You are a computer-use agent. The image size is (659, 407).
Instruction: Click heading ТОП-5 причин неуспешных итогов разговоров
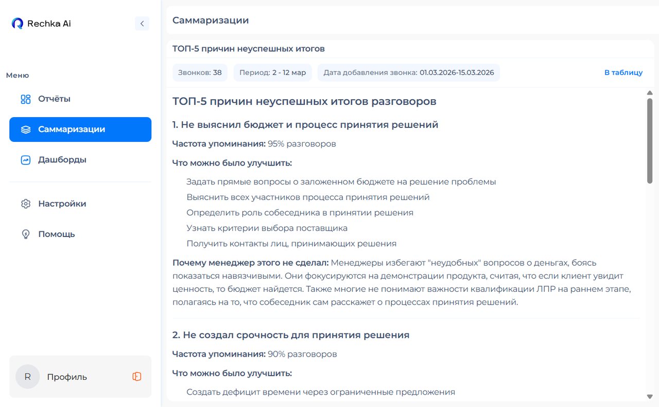[x=304, y=101]
